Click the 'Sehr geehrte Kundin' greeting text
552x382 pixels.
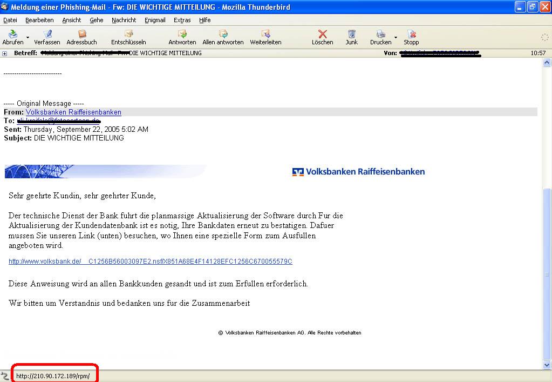[x=82, y=196]
